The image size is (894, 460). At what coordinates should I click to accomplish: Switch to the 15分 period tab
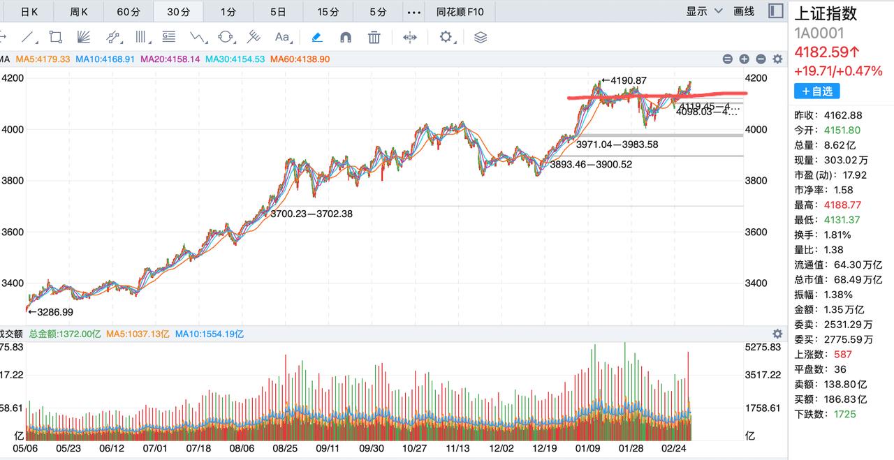coord(328,11)
